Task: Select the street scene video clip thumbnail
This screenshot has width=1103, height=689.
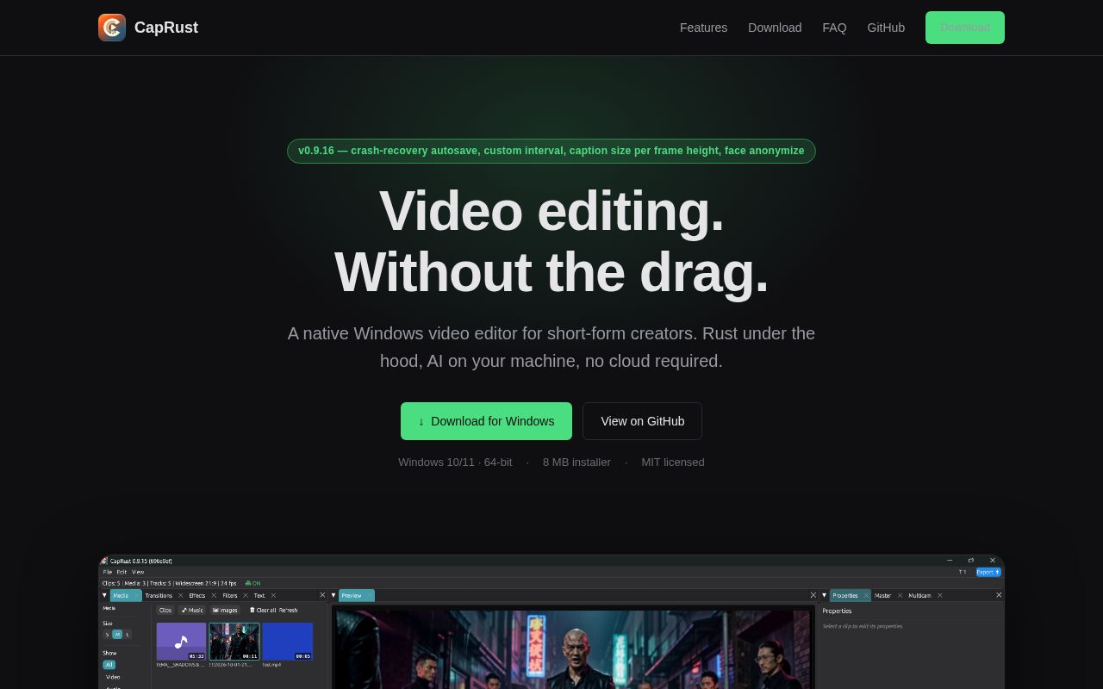Action: pyautogui.click(x=234, y=642)
